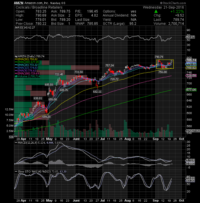Screen dimensions: 200x203
Task: Click the yellow 758.82 EMA(50) axis tag
Action: (191, 68)
